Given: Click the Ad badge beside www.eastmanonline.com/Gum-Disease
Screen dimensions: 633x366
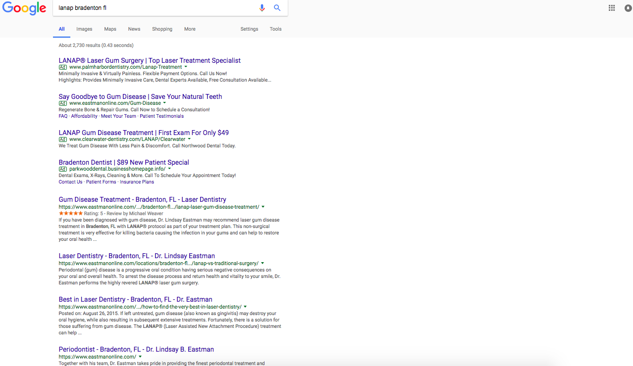Looking at the screenshot, I should (x=63, y=103).
